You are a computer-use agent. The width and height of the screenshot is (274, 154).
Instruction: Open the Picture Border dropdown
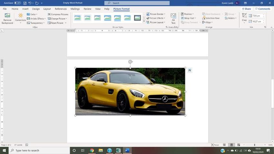pos(156,14)
